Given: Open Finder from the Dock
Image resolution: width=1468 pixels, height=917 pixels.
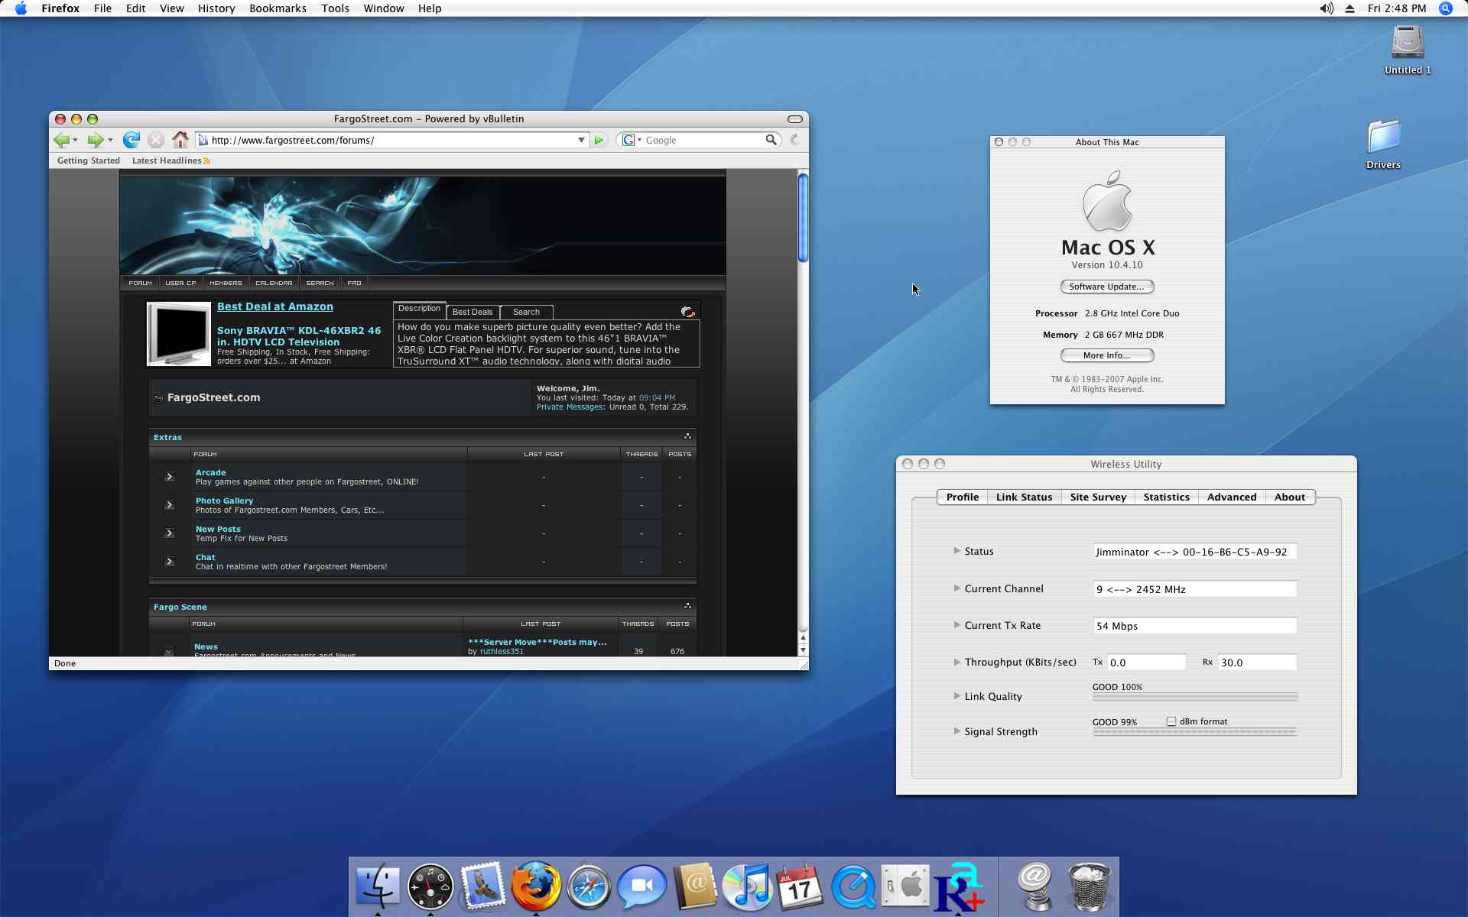Looking at the screenshot, I should coord(378,886).
